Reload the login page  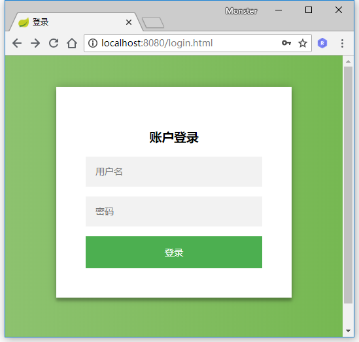tap(54, 43)
